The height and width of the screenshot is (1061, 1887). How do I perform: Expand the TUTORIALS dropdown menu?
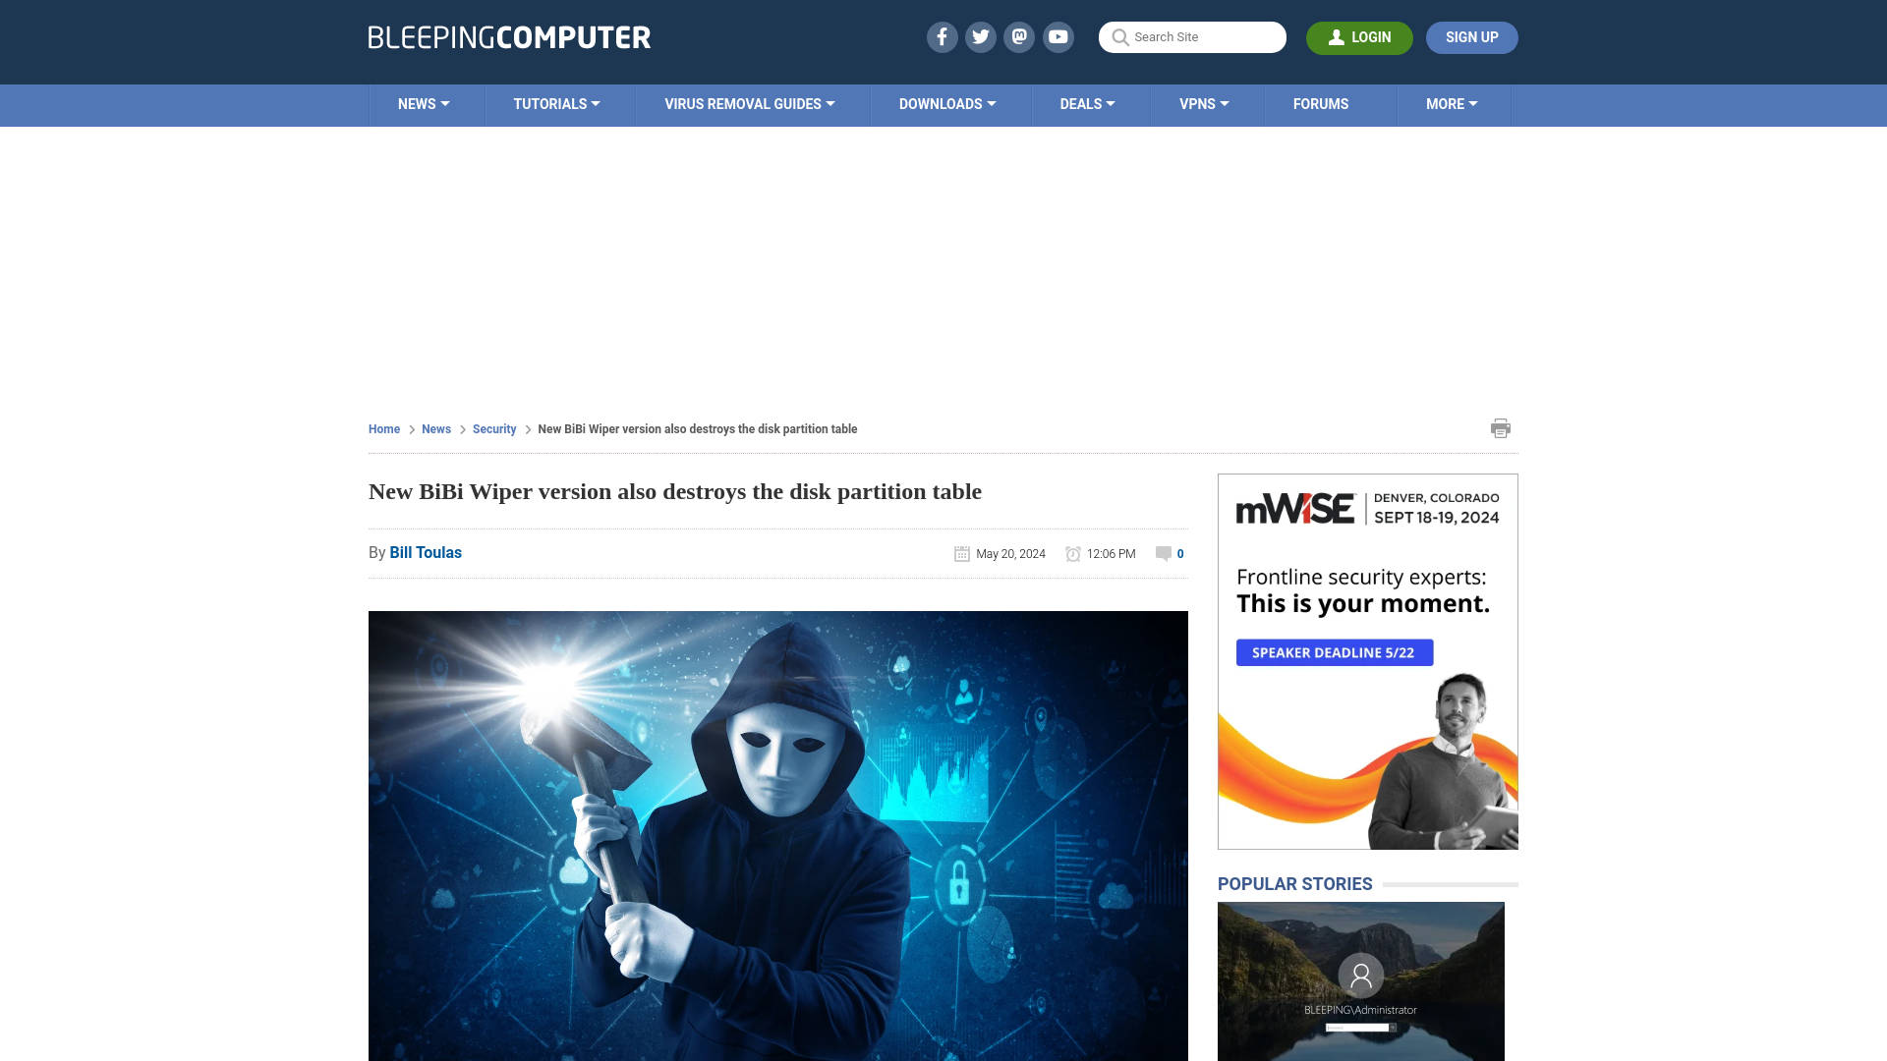click(556, 103)
